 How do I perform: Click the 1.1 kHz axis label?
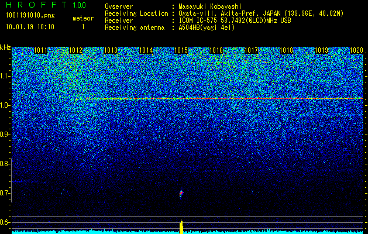4,76
